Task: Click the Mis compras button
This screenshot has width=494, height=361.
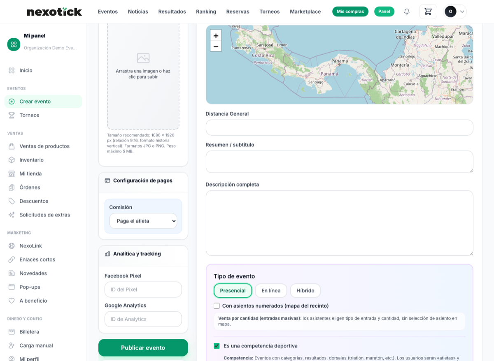Action: coord(350,12)
